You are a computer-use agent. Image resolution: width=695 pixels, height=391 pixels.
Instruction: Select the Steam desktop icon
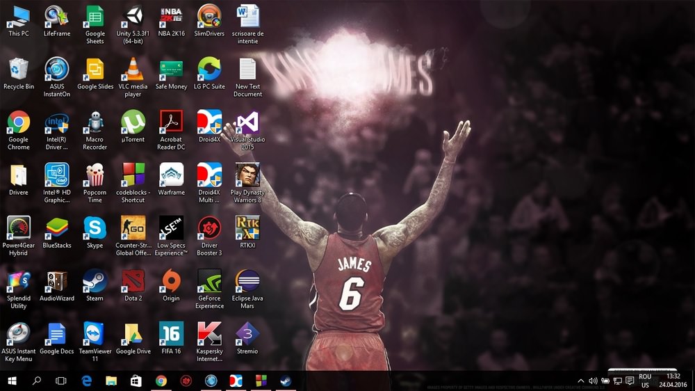click(x=95, y=282)
